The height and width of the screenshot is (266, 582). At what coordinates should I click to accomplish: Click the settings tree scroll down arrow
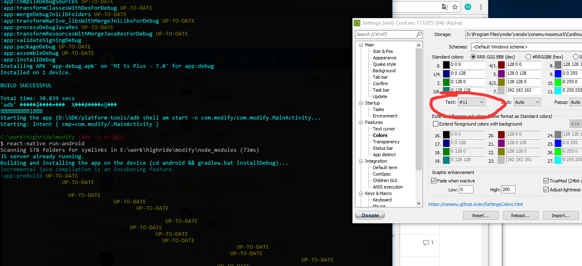click(419, 203)
